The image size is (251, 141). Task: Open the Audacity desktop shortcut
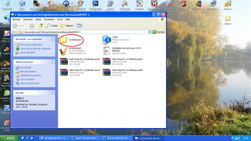point(6,51)
